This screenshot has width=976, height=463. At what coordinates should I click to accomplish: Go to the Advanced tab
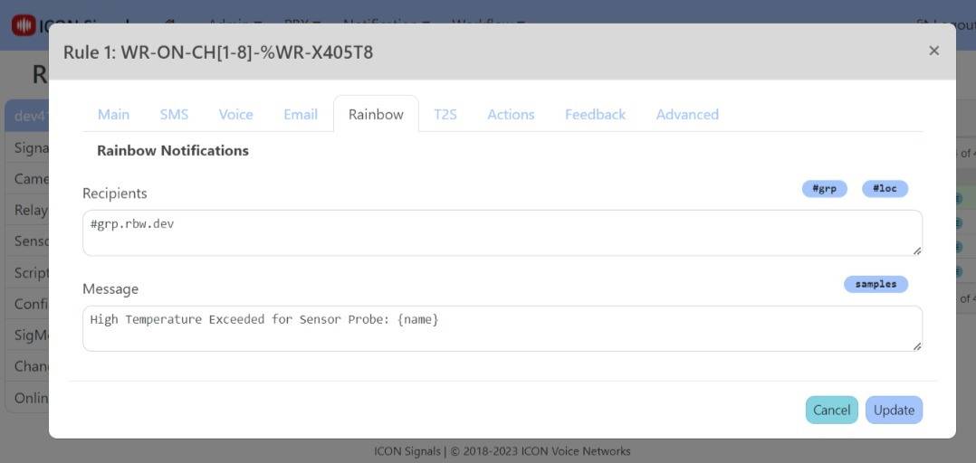[x=687, y=114]
